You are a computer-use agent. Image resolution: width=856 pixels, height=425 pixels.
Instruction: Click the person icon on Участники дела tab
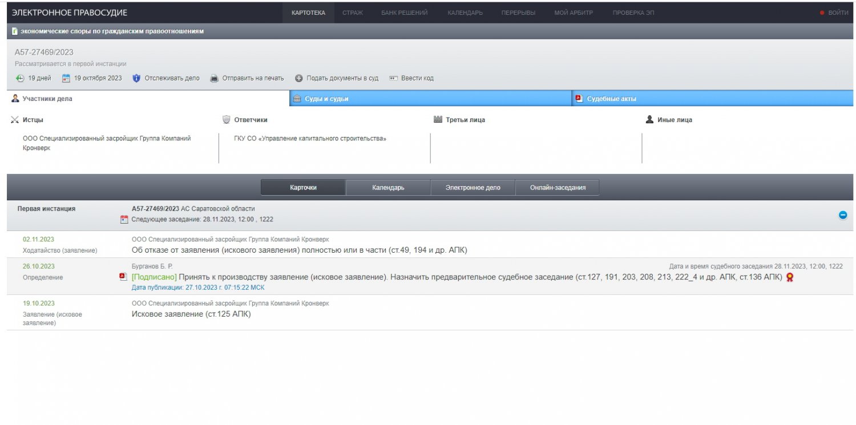point(15,99)
